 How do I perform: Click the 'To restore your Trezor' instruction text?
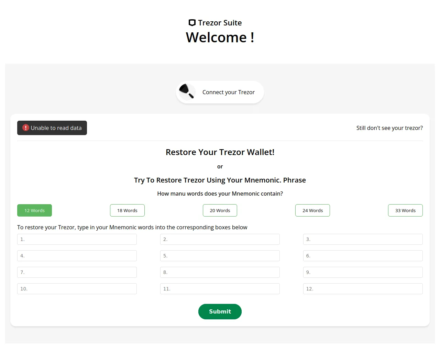pos(132,227)
